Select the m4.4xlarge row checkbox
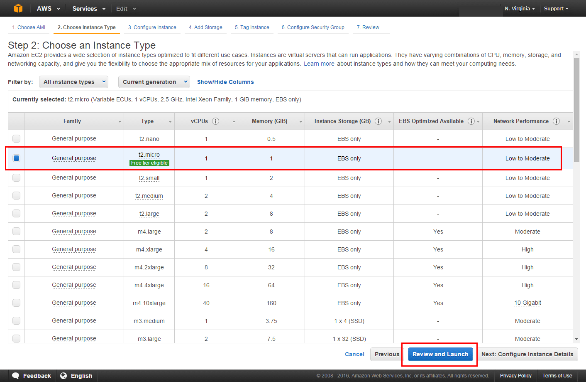586x382 pixels. [16, 285]
